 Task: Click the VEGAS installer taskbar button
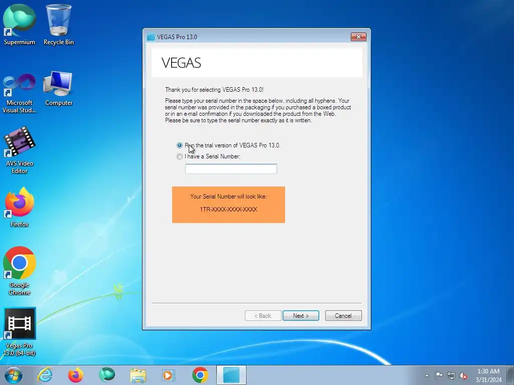(x=231, y=375)
